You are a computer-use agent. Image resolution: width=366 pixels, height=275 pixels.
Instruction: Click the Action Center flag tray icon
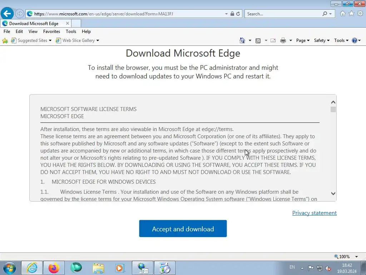pyautogui.click(x=311, y=268)
